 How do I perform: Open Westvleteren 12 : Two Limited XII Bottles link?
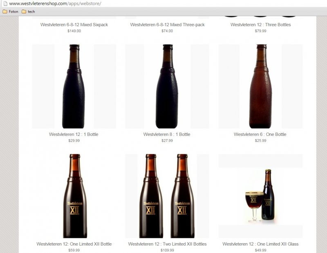(167, 244)
